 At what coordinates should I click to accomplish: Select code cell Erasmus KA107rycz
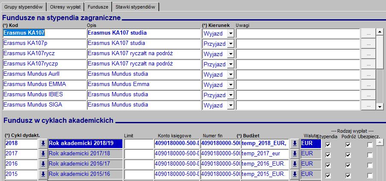(x=45, y=54)
